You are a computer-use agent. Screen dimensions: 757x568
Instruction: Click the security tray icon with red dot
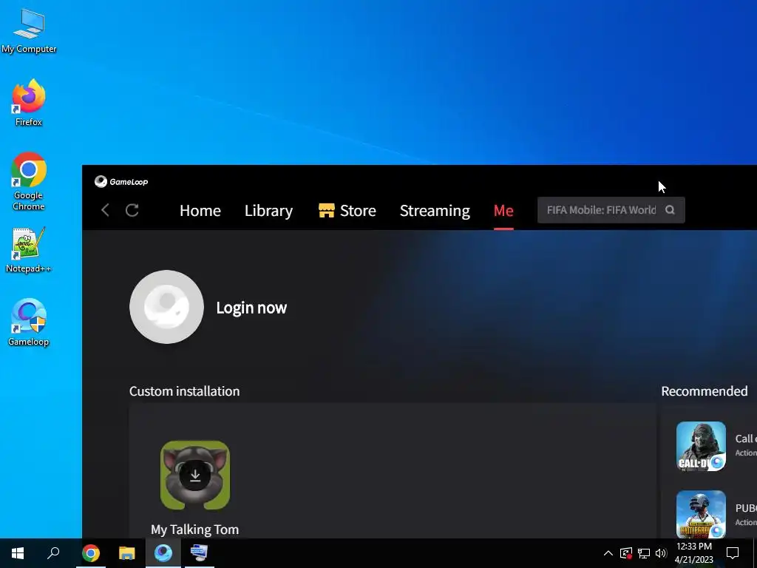pyautogui.click(x=625, y=553)
